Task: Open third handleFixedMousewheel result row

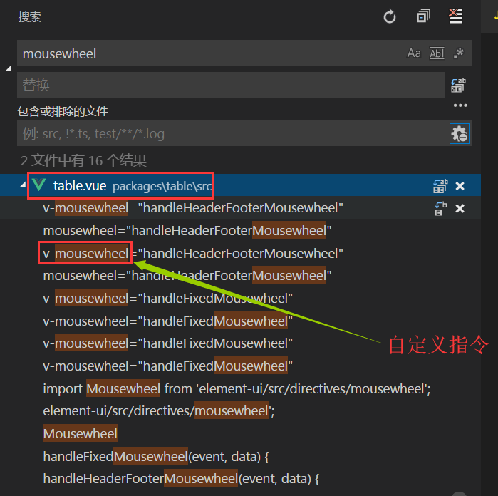Action: click(168, 343)
